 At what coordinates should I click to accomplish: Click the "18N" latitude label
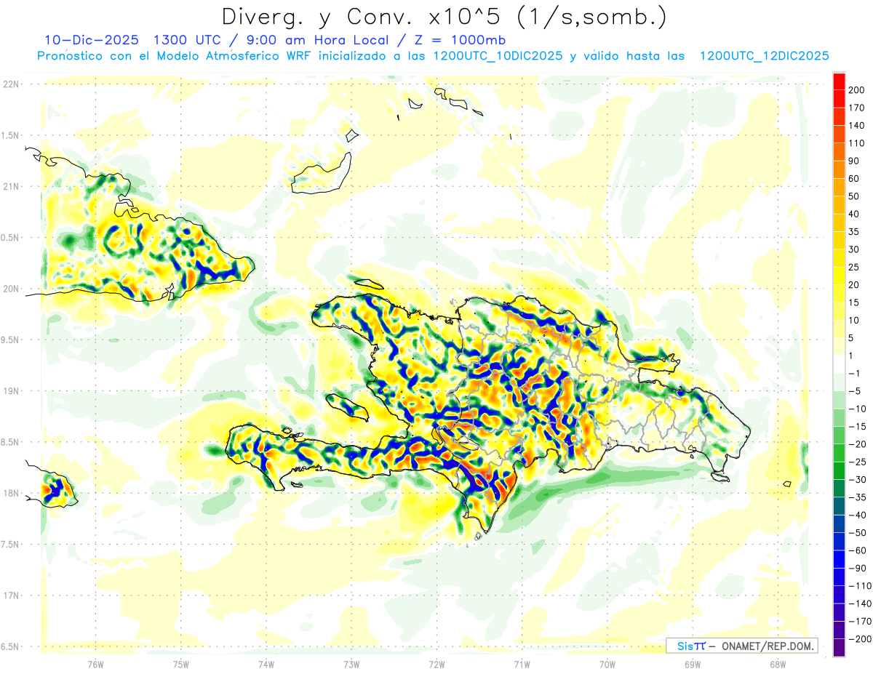pyautogui.click(x=11, y=493)
